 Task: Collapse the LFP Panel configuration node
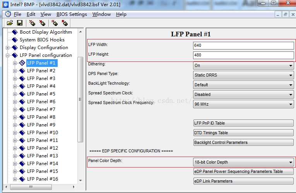coord(7,55)
